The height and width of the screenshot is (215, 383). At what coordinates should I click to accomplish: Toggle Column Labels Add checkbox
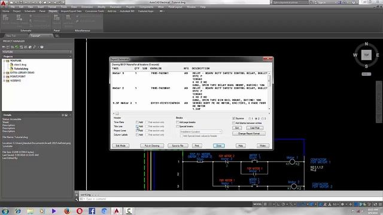(137, 134)
